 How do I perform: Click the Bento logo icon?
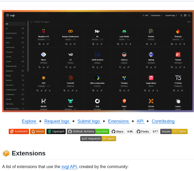coord(44,54)
